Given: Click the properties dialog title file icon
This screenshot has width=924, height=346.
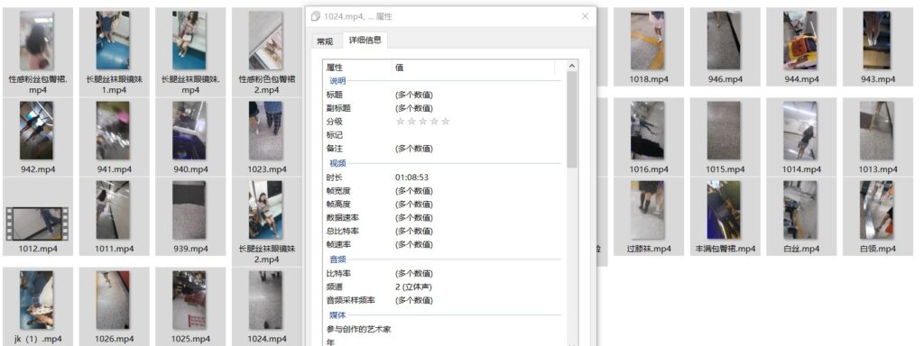Looking at the screenshot, I should (316, 16).
